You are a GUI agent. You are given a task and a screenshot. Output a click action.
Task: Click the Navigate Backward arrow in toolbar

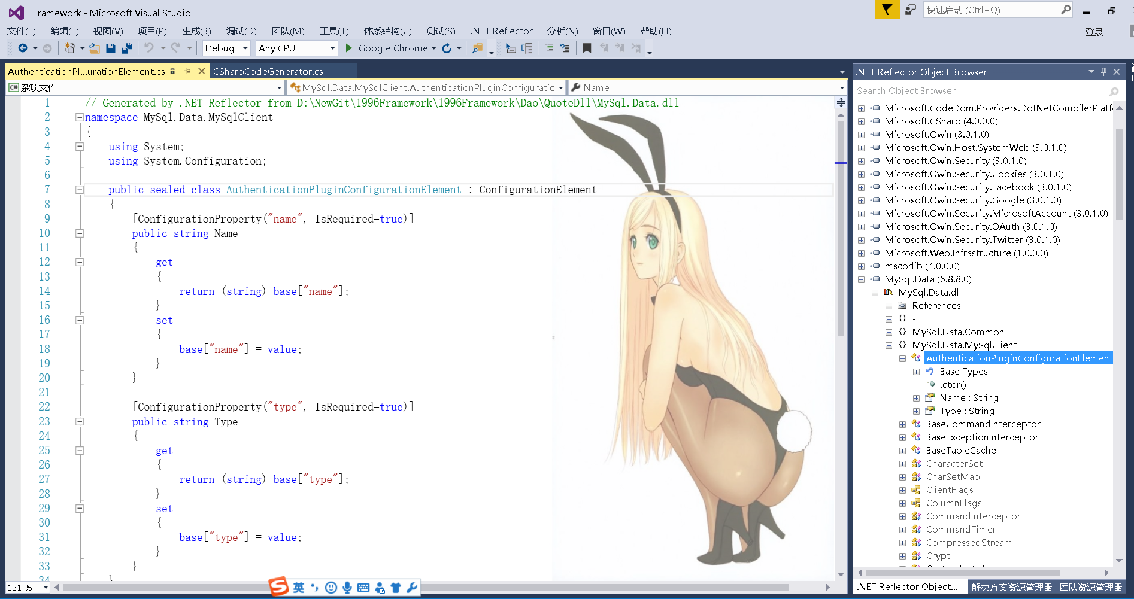coord(23,48)
